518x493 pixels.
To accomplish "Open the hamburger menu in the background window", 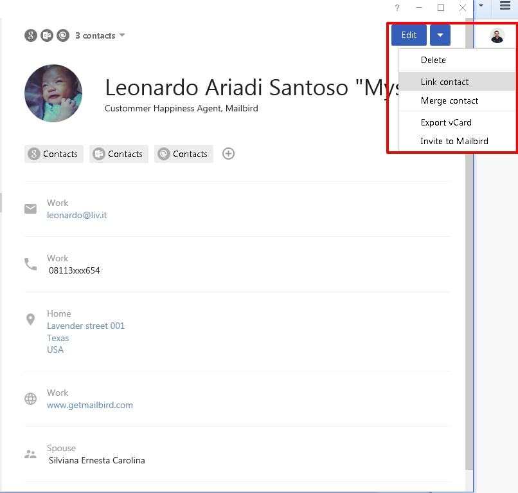I will tap(505, 6).
